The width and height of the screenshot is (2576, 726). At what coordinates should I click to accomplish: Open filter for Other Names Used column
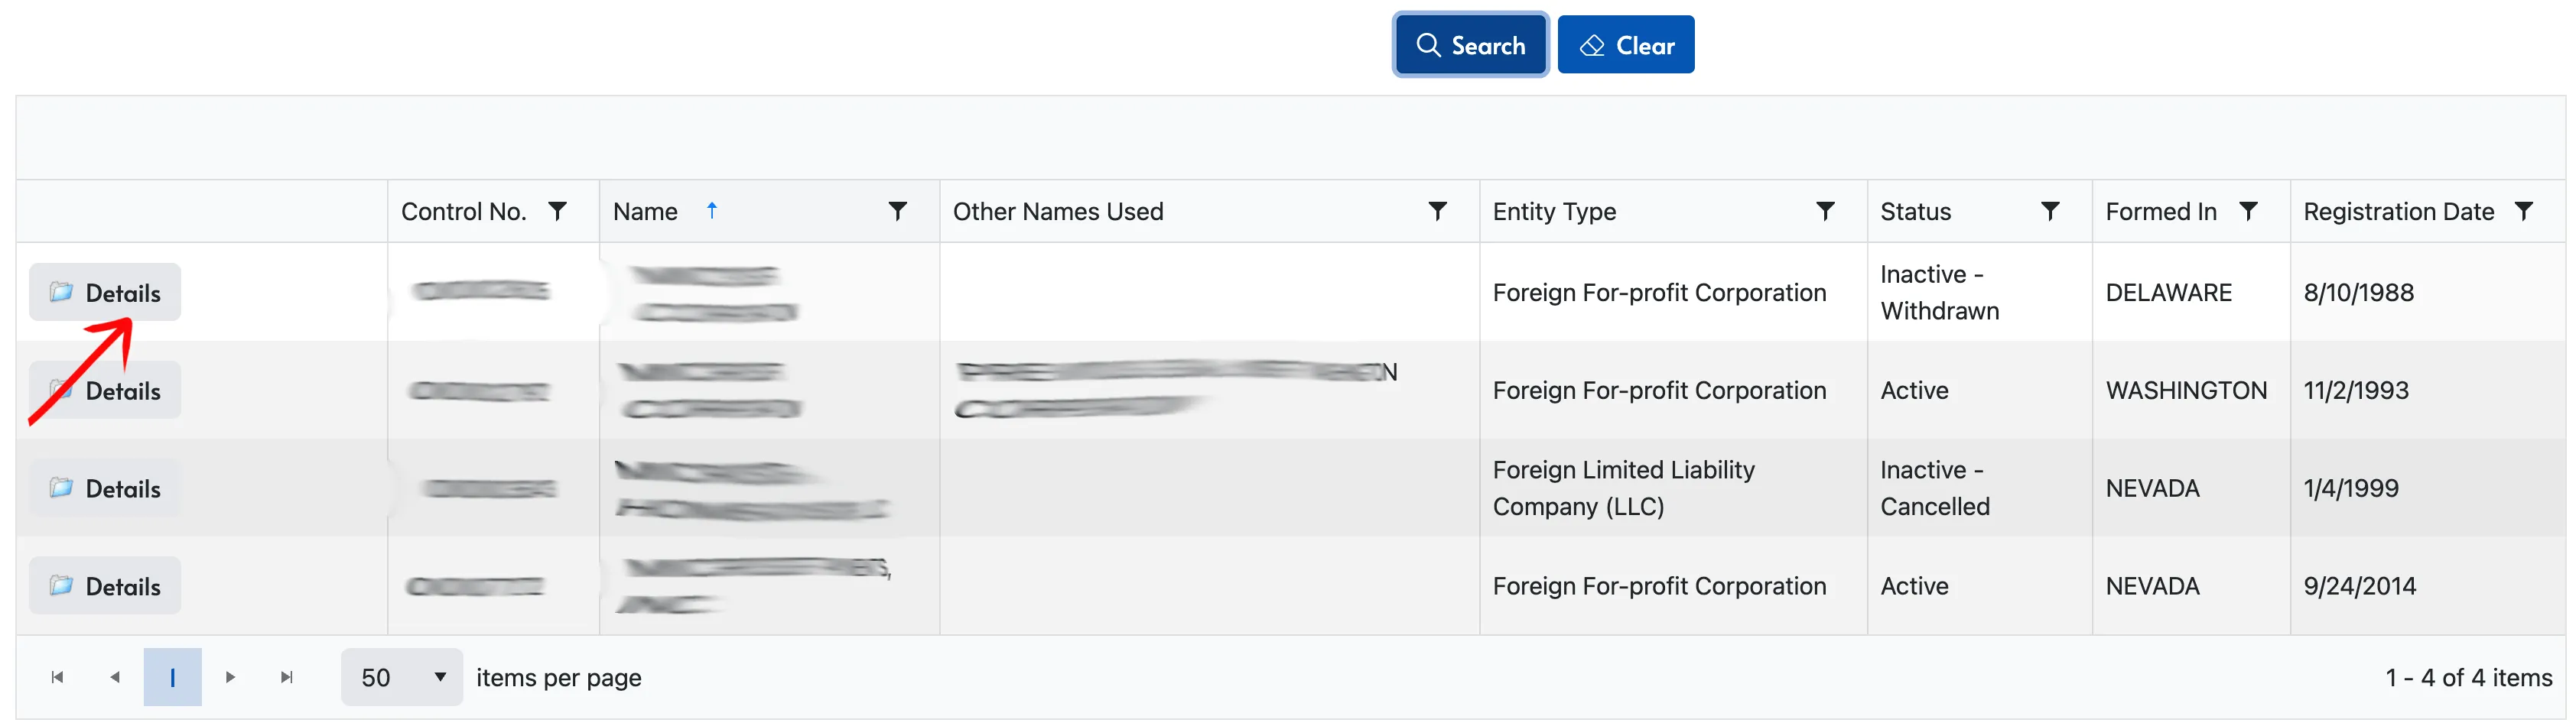pos(1437,211)
